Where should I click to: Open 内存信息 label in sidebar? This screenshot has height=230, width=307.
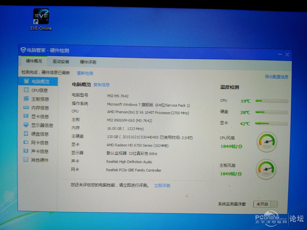pos(40,108)
